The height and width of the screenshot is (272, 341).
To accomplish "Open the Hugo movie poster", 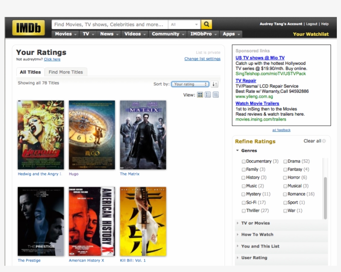I will coord(92,135).
